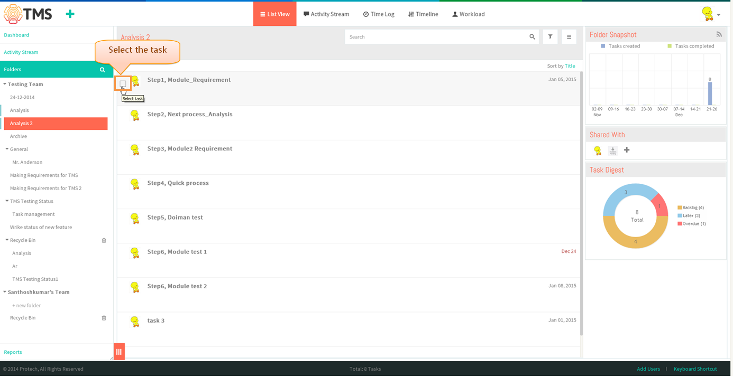Open the Archive folder
Screen dimensions: 733x377
coord(19,136)
